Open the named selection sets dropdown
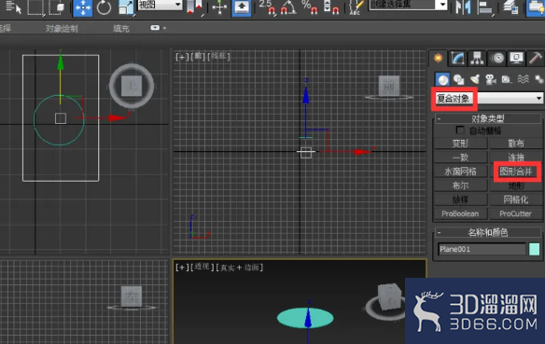The height and width of the screenshot is (344, 545). (x=408, y=5)
